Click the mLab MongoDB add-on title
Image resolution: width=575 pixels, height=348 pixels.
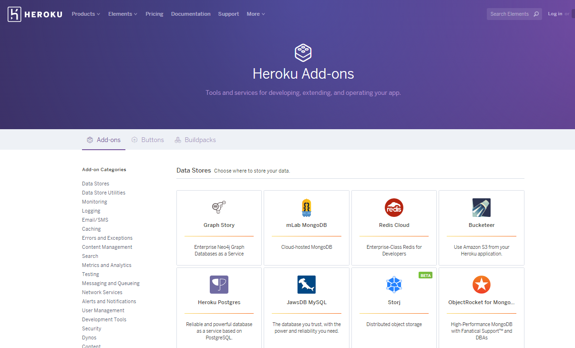[307, 225]
